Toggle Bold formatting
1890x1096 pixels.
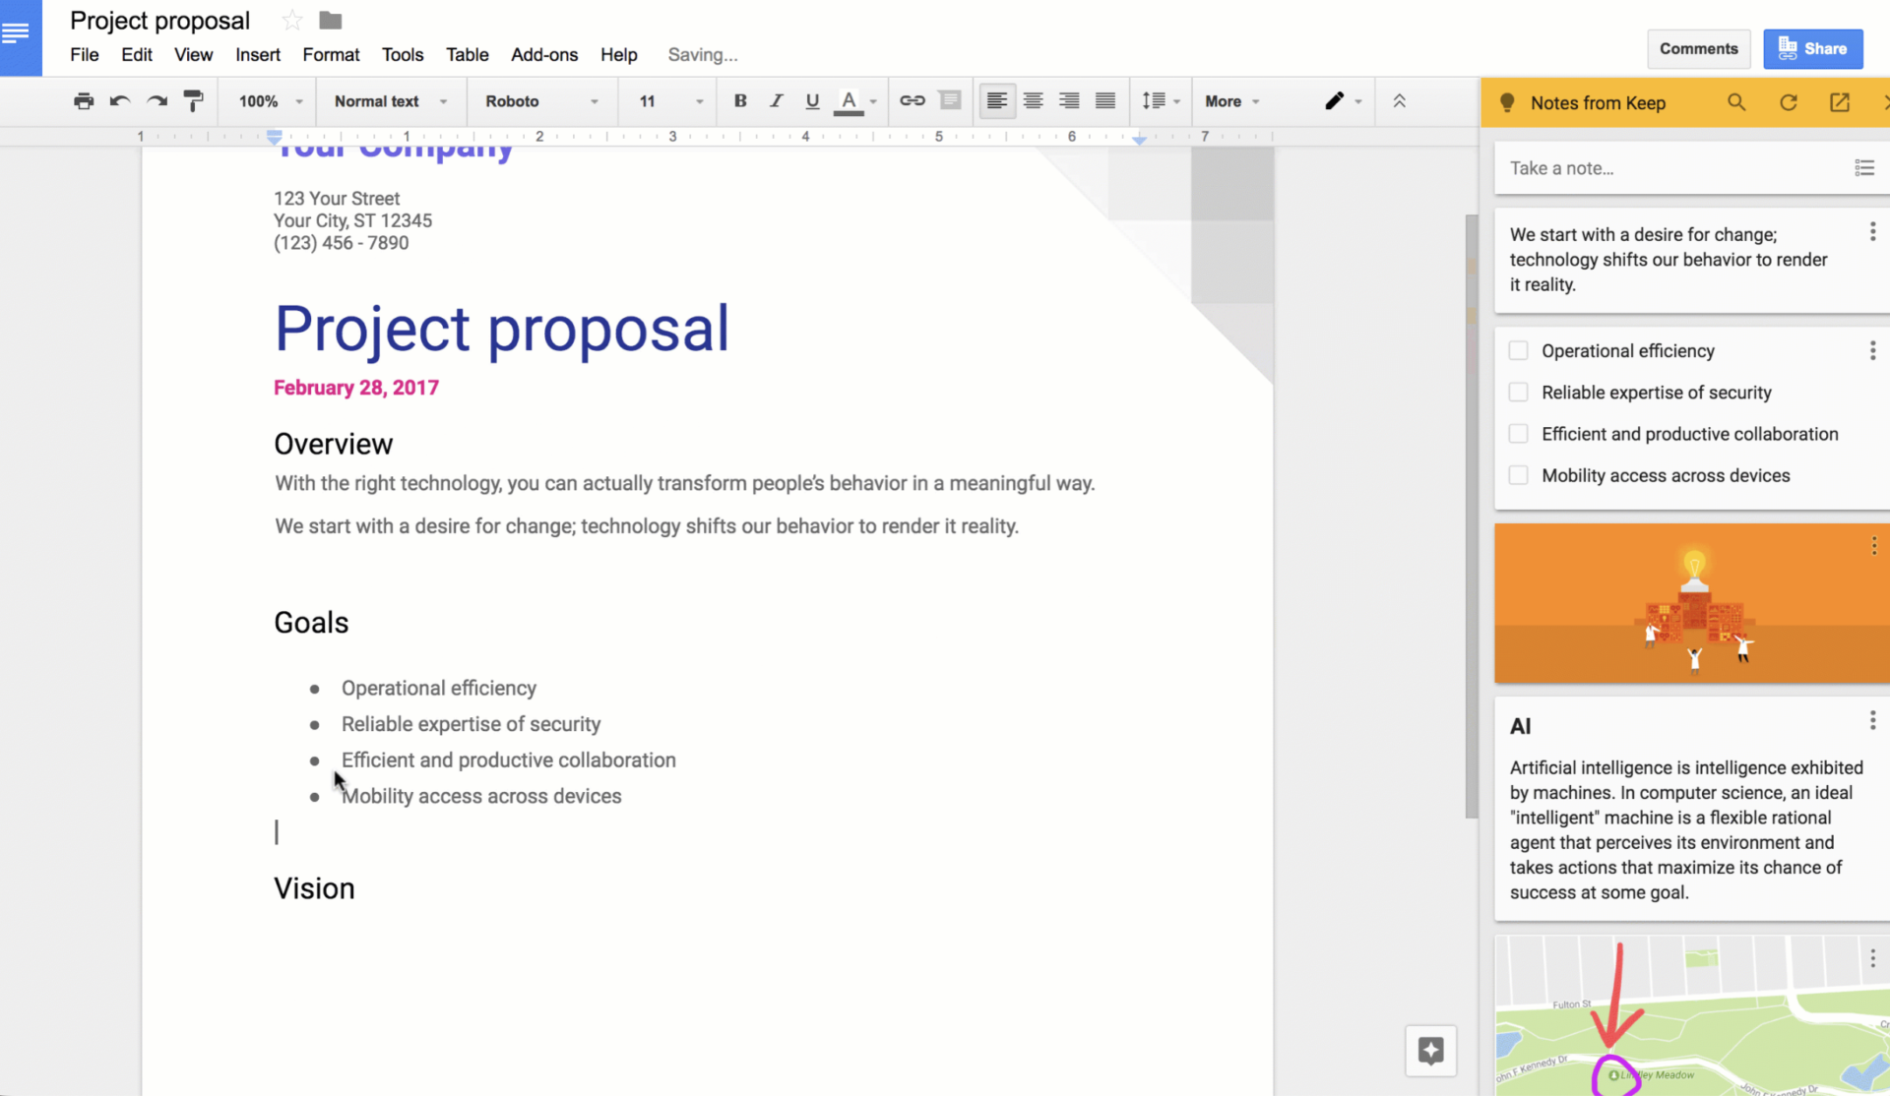click(740, 101)
